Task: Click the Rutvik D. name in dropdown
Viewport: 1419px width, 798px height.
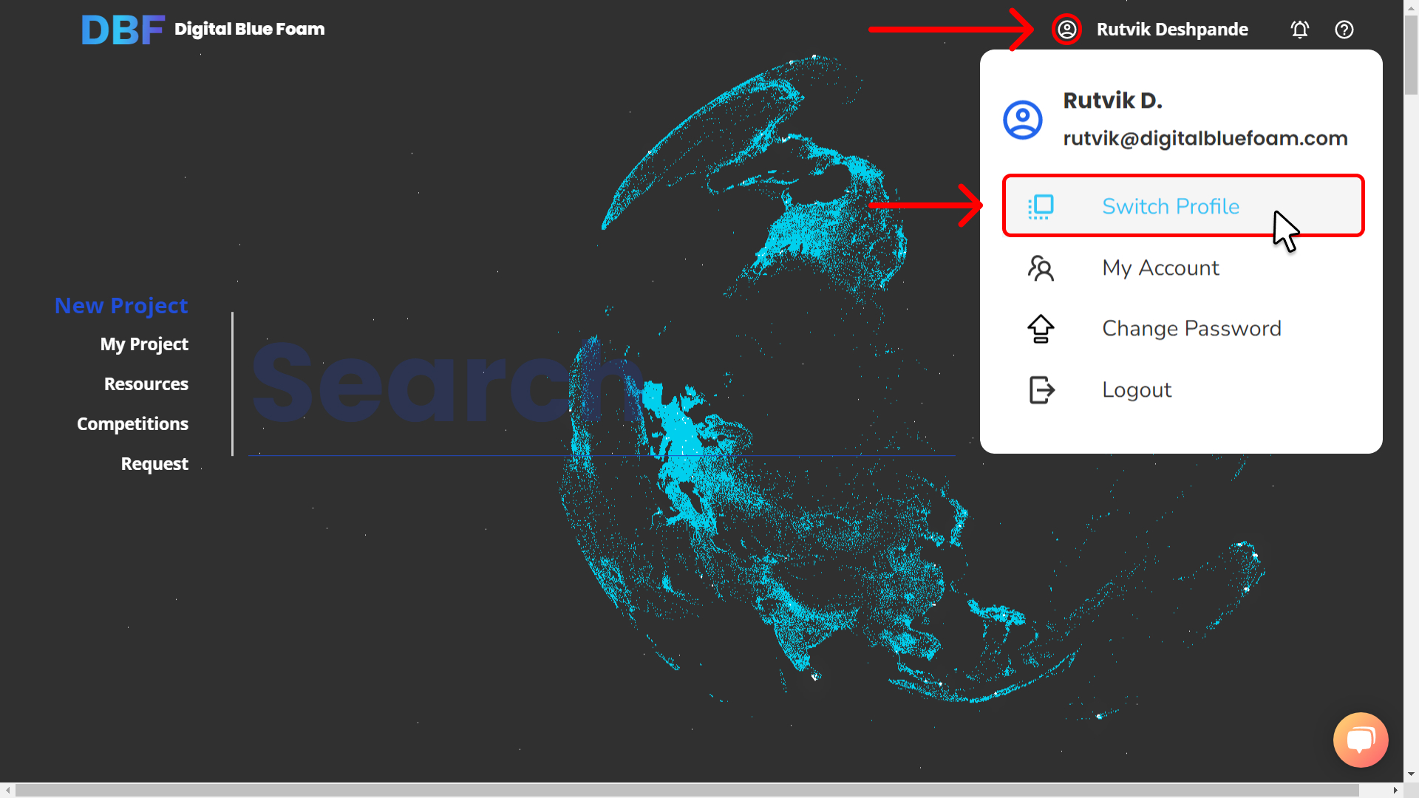Action: coord(1112,100)
